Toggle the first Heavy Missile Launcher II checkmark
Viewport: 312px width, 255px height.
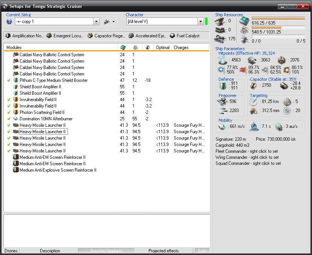tap(9, 125)
